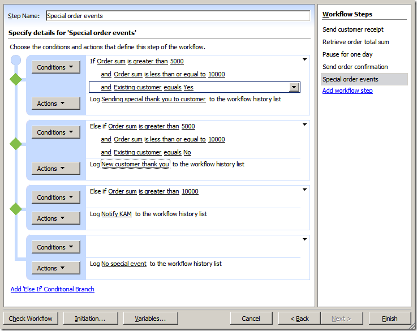Open Conditions dropdown in second branch
The image size is (417, 331).
[x=55, y=132]
